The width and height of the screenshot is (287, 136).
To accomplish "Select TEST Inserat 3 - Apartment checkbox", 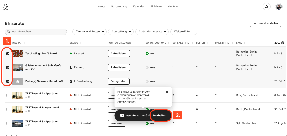I will [8, 123].
